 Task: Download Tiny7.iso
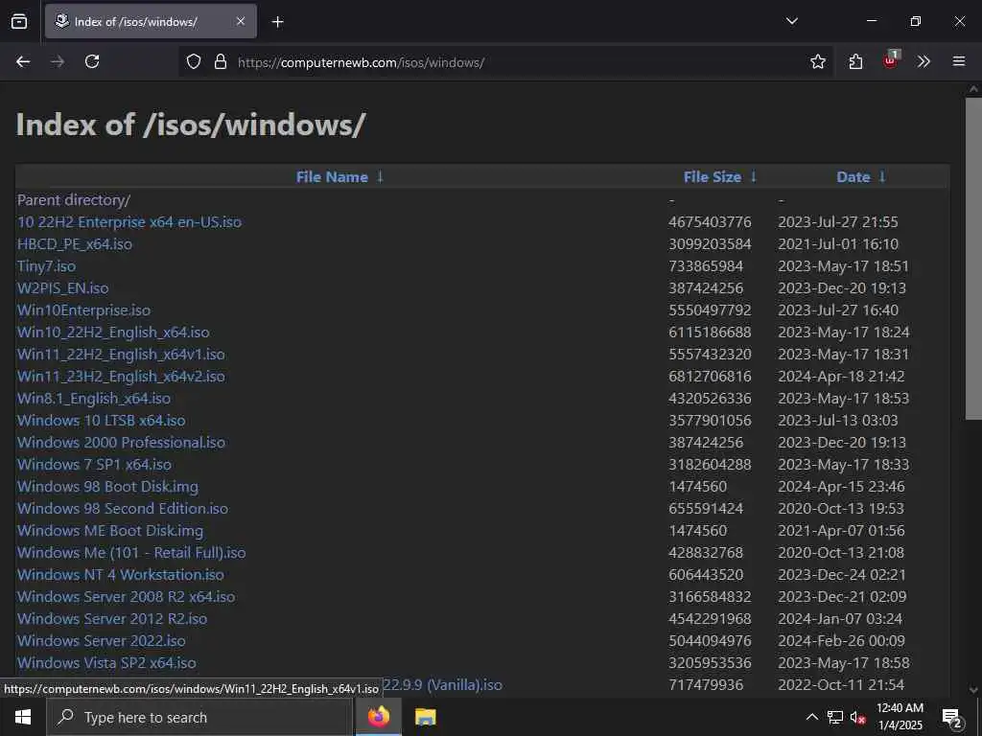[46, 266]
